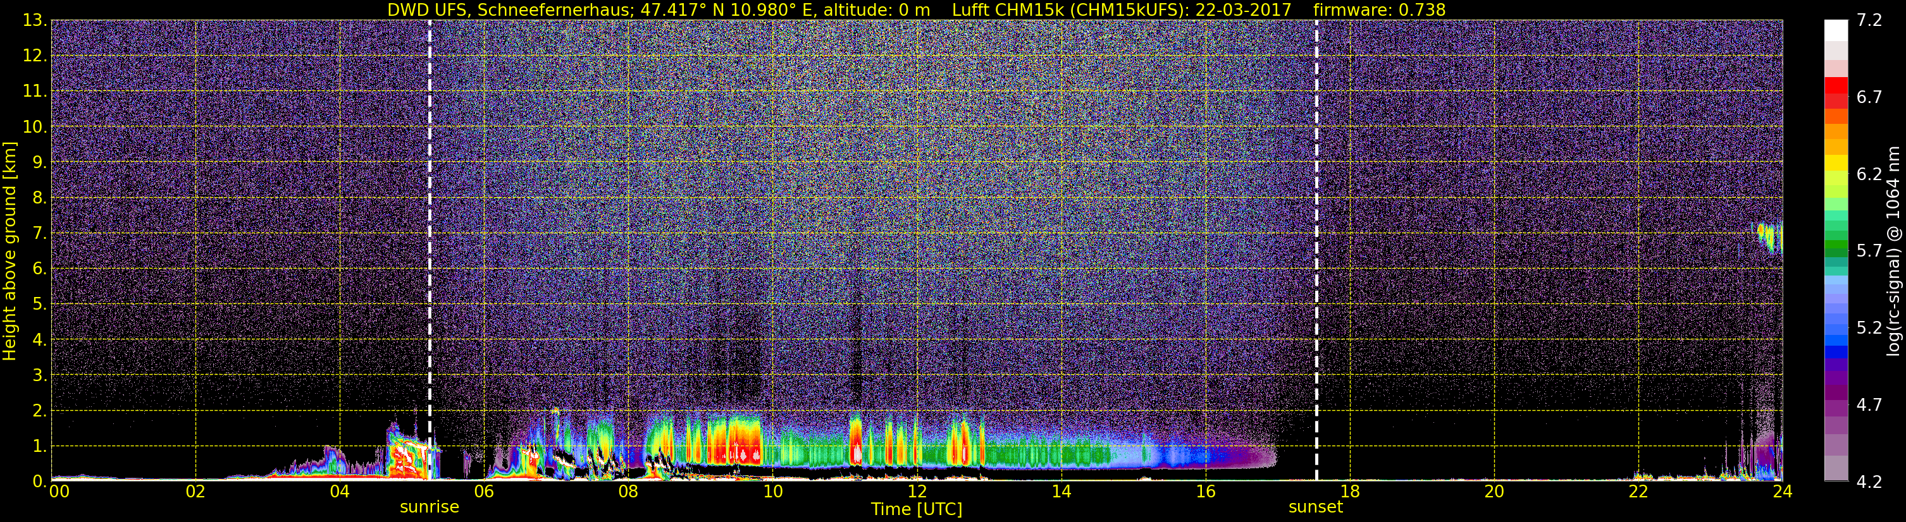Click the colorbar value '6.7'
1906x522 pixels.
pyautogui.click(x=1869, y=97)
